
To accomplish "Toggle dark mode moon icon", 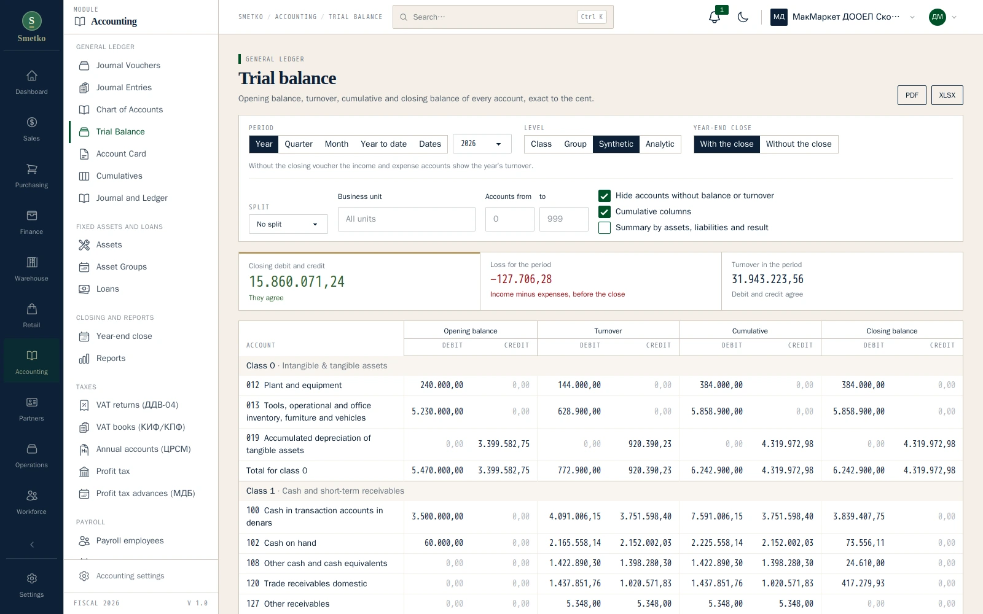I will tap(743, 17).
